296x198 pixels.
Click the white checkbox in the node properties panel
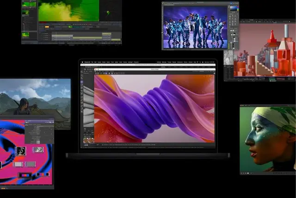pyautogui.click(x=38, y=142)
